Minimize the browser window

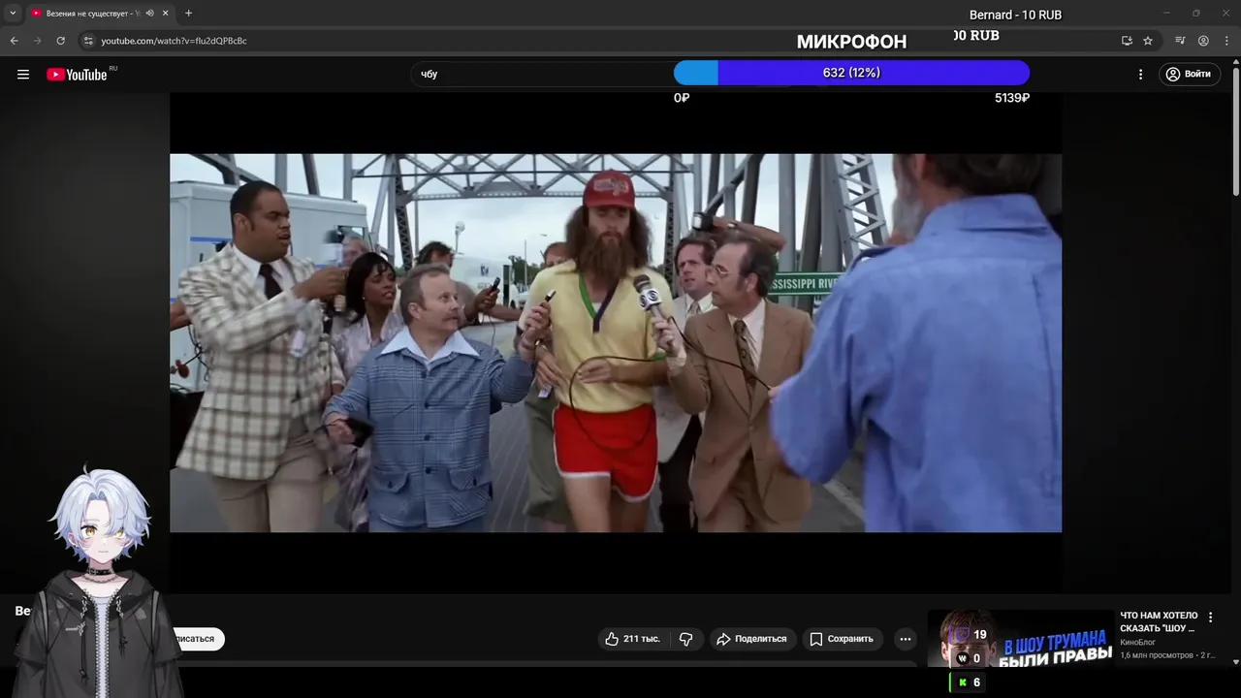tap(1166, 14)
